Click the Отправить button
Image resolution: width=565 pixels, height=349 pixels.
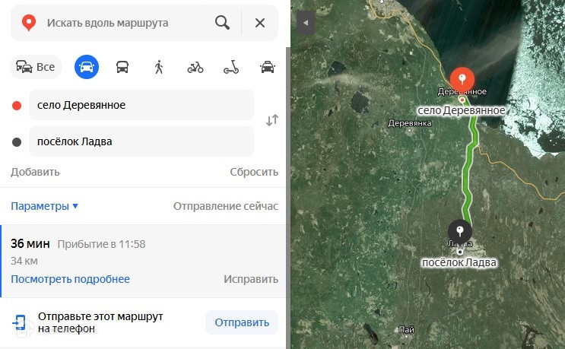[x=242, y=322]
